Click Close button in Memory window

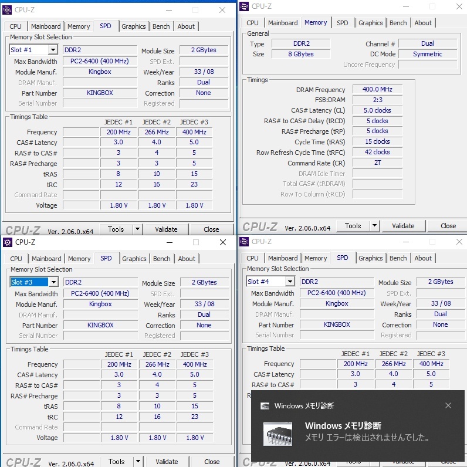coord(448,225)
